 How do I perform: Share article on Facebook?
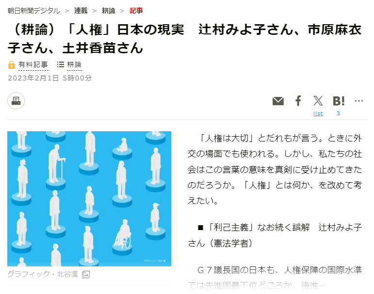point(298,101)
